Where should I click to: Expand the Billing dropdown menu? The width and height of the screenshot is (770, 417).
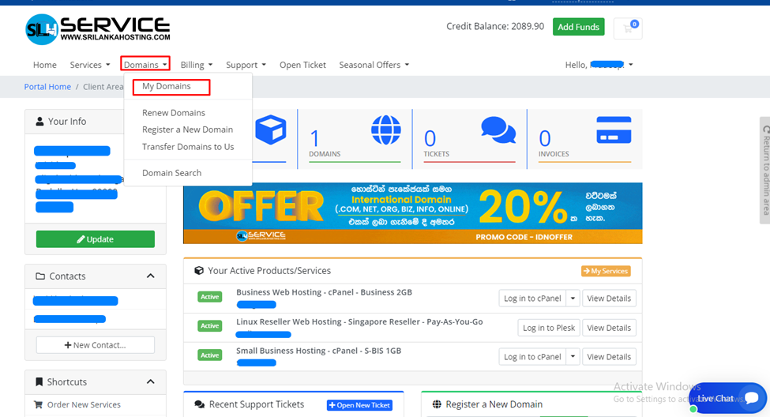pos(196,65)
